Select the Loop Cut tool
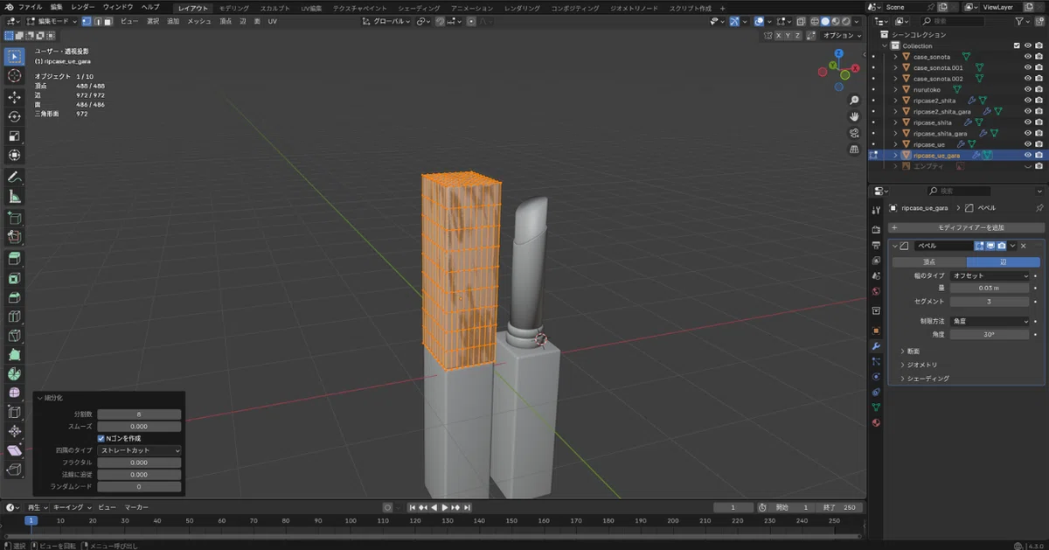1049x550 pixels. tap(14, 316)
